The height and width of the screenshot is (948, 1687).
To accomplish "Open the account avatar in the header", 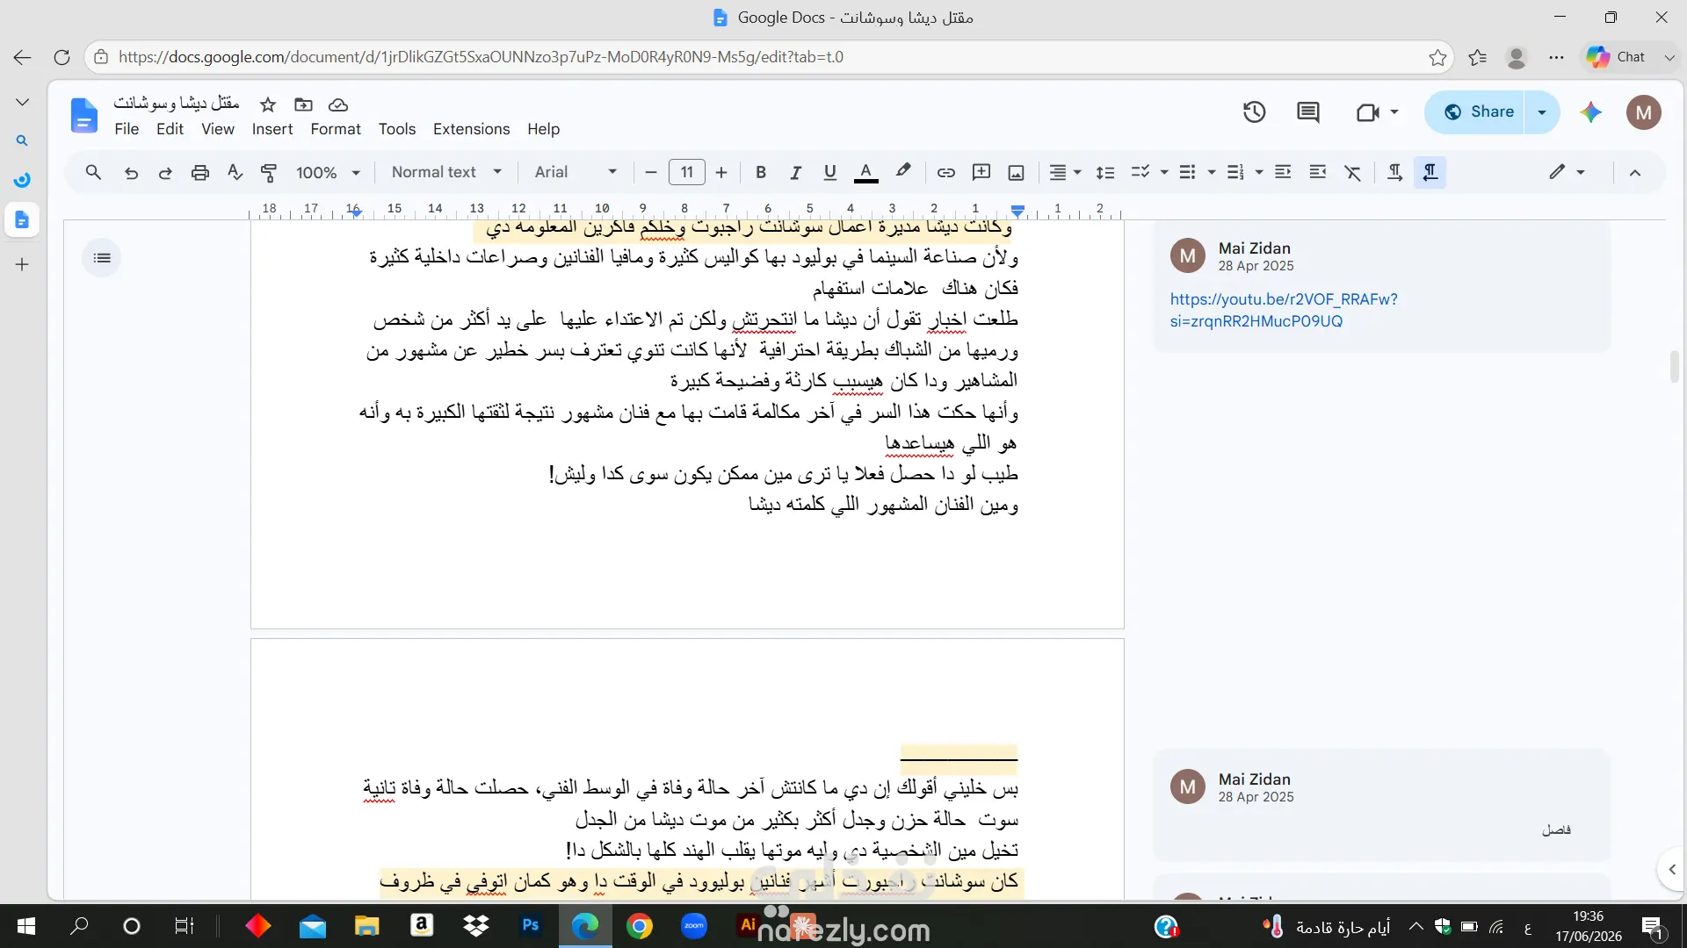I will pyautogui.click(x=1644, y=112).
